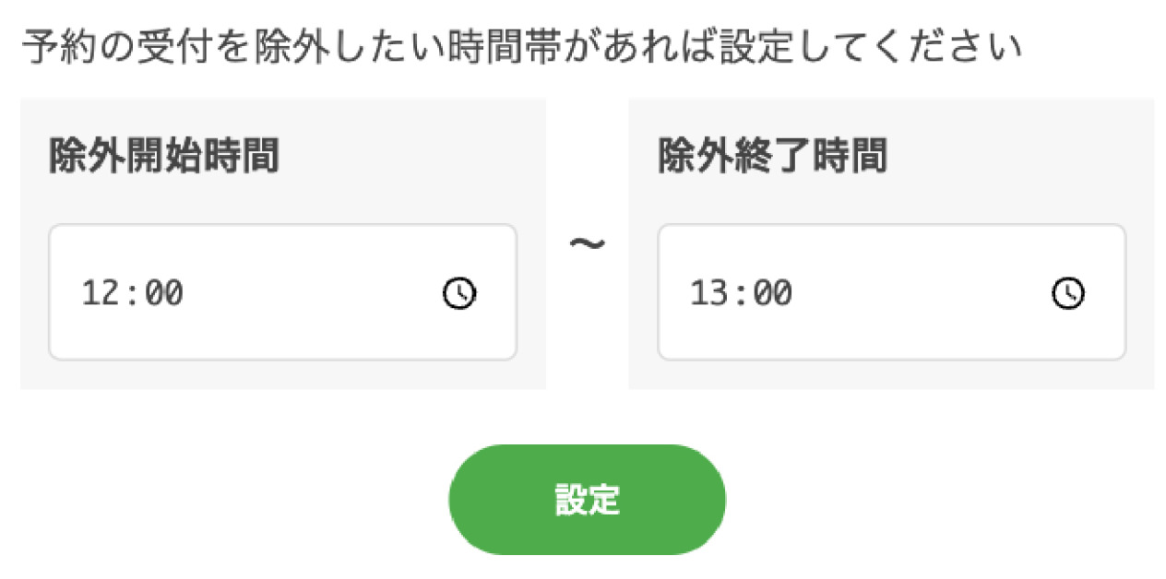This screenshot has height=579, width=1166.
Task: Click the colon in the 12:00 field
Action: tap(132, 293)
